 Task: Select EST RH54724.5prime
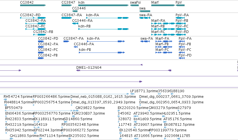5,99
